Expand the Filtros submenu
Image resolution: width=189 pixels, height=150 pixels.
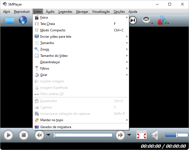81,68
